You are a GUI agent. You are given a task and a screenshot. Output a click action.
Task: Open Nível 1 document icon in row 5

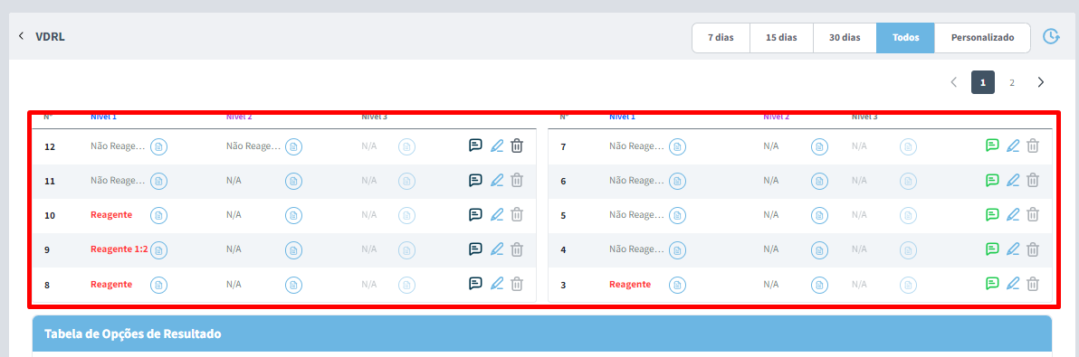pyautogui.click(x=678, y=215)
